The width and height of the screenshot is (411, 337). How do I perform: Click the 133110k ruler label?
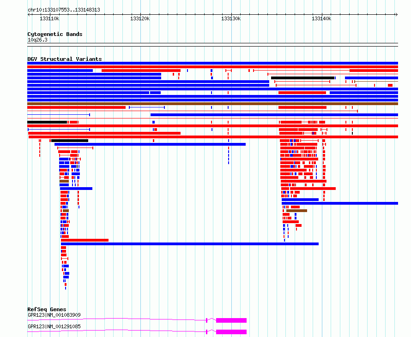(49, 18)
